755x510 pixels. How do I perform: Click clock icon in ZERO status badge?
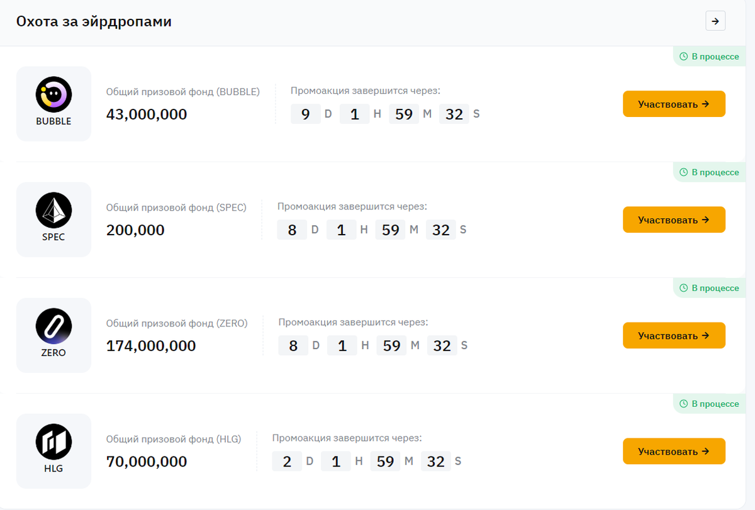(x=684, y=288)
